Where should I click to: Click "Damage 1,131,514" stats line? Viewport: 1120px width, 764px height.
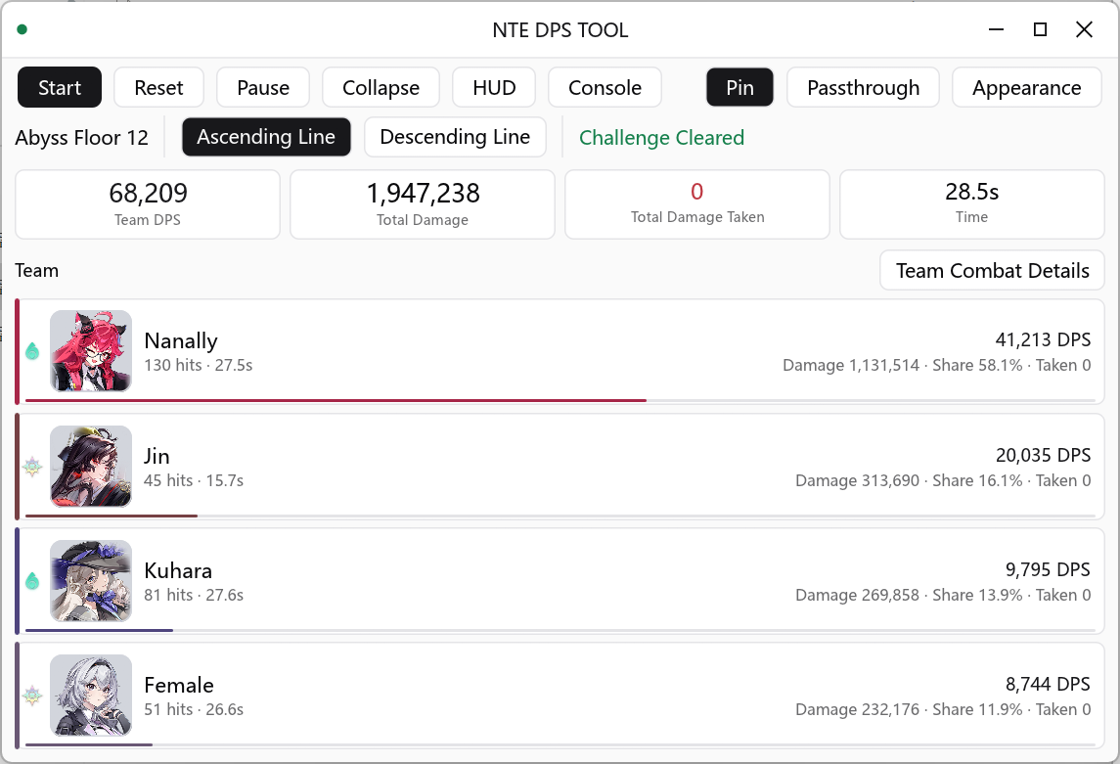point(936,365)
